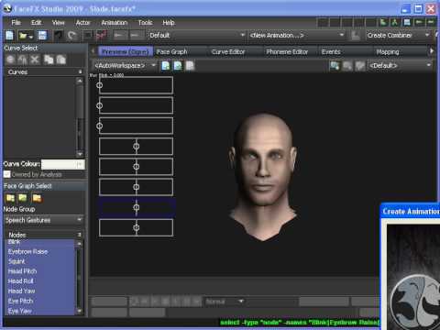This screenshot has width=440, height=330.
Task: Click the Curves list scroll-up arrow
Action: (80, 81)
